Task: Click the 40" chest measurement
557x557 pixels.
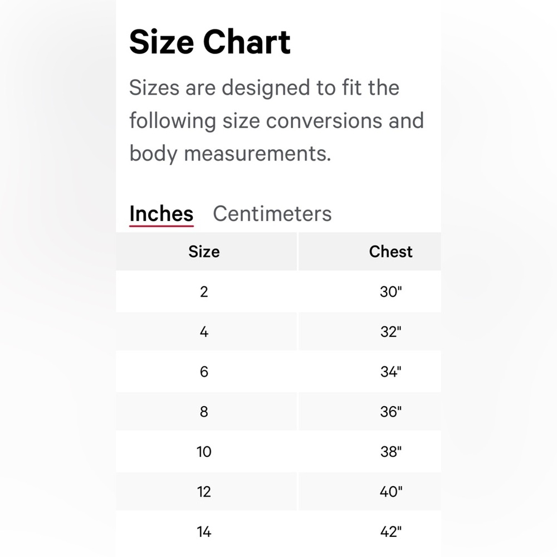Action: click(391, 492)
